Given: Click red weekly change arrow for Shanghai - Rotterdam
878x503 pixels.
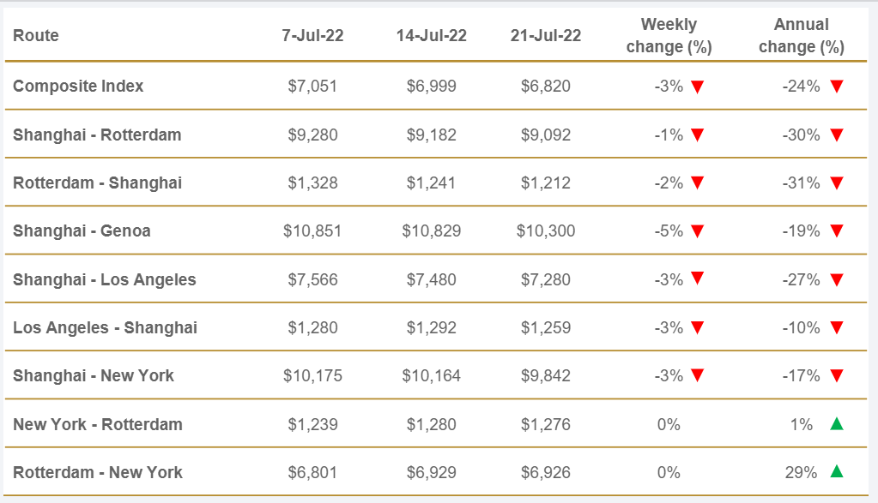Looking at the screenshot, I should (x=697, y=135).
